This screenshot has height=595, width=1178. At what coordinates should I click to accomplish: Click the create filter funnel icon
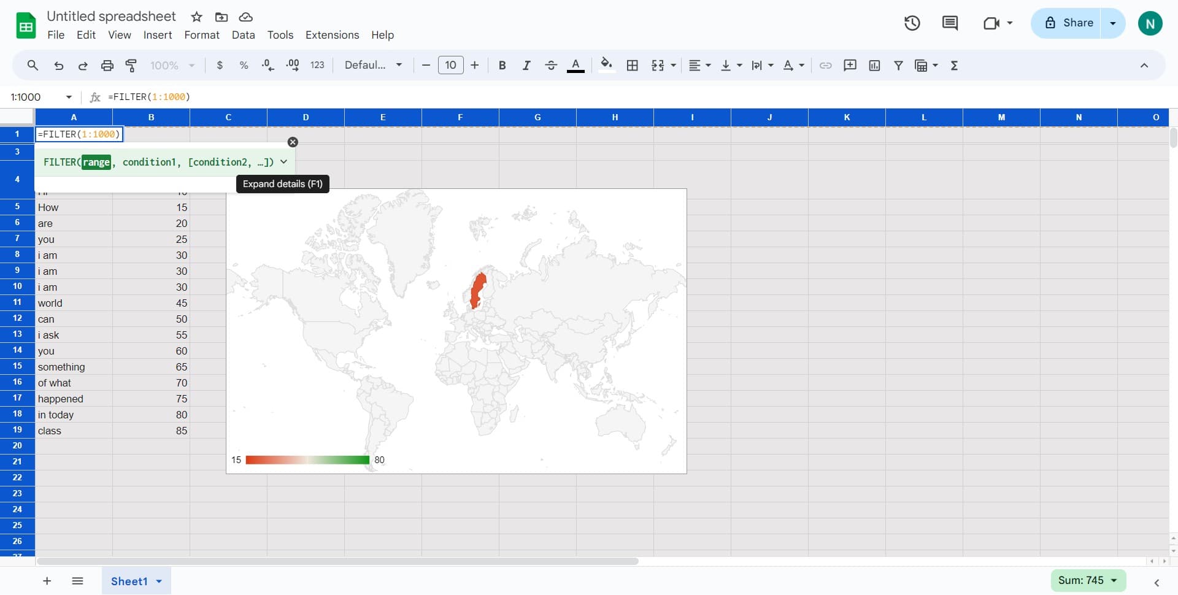pyautogui.click(x=898, y=66)
